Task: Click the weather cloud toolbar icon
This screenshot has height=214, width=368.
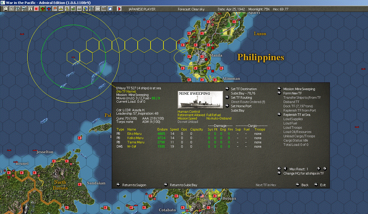Action: [110, 9]
